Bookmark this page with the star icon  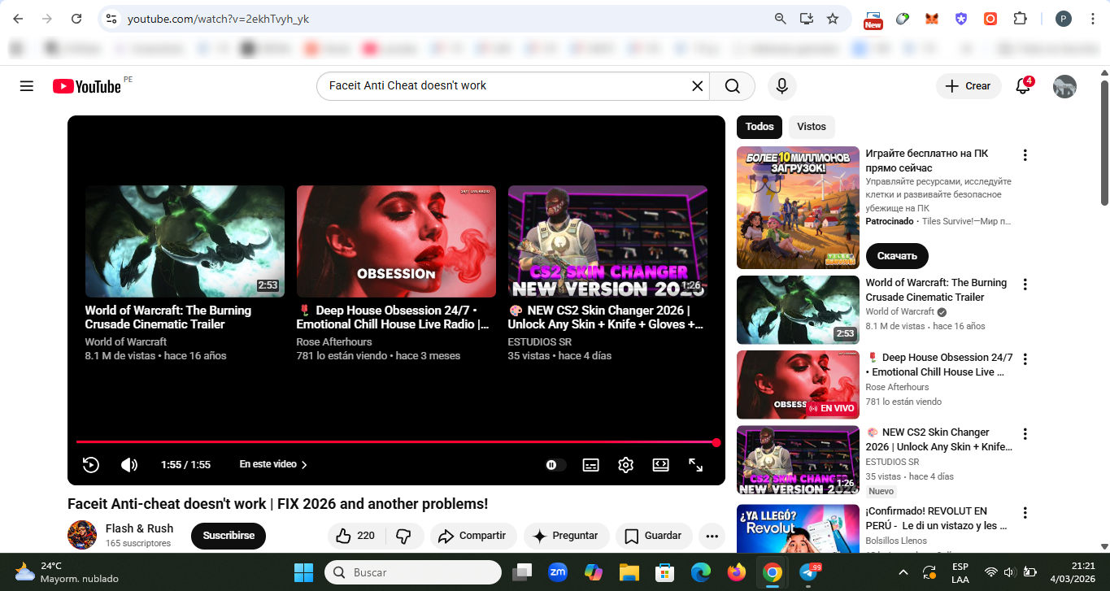(833, 19)
